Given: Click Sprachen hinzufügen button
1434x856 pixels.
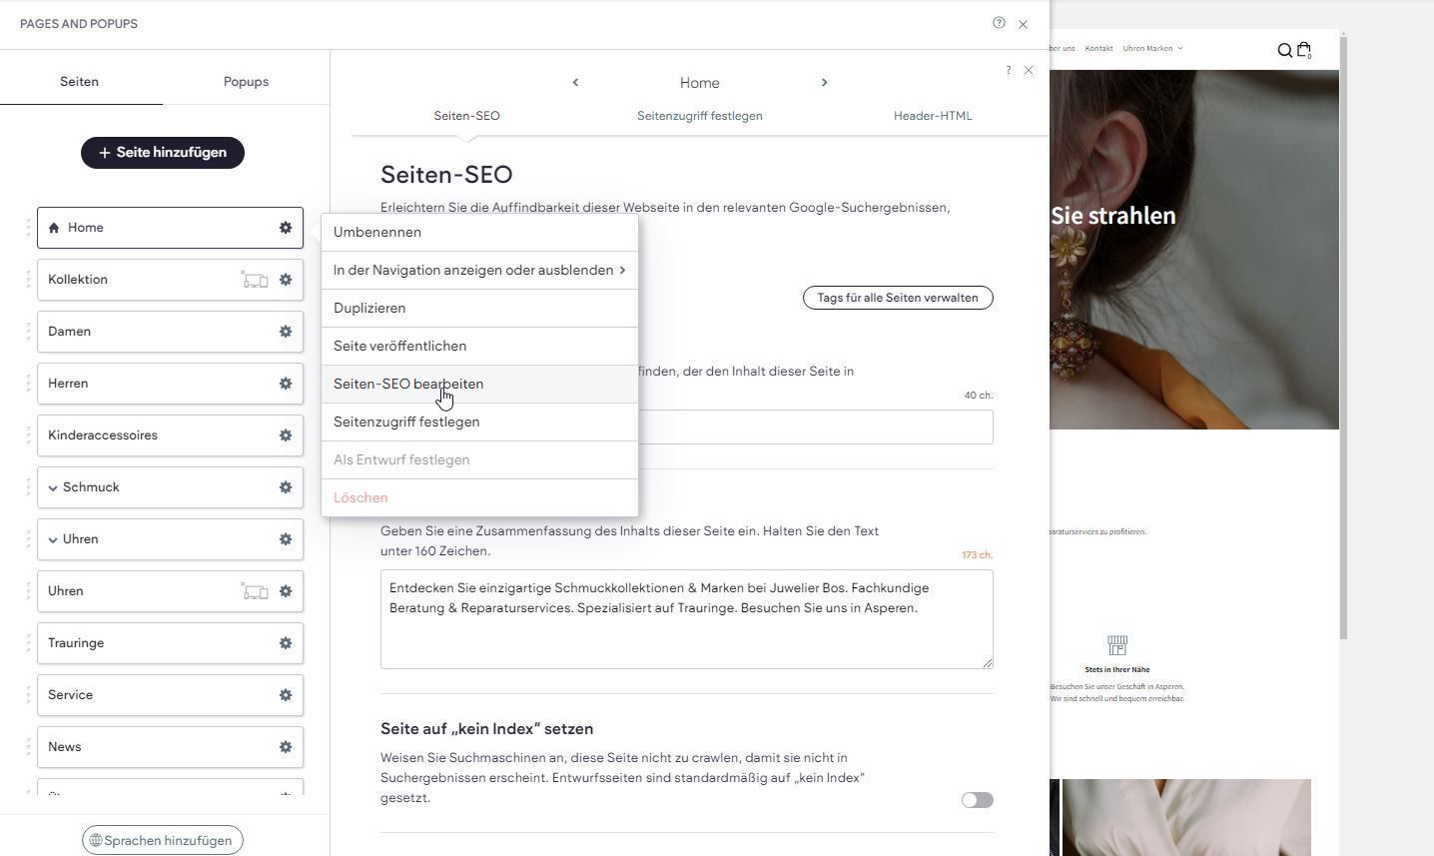Looking at the screenshot, I should point(163,840).
